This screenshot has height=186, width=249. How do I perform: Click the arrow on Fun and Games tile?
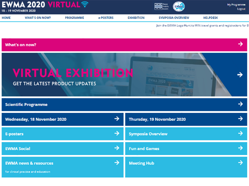(240, 148)
